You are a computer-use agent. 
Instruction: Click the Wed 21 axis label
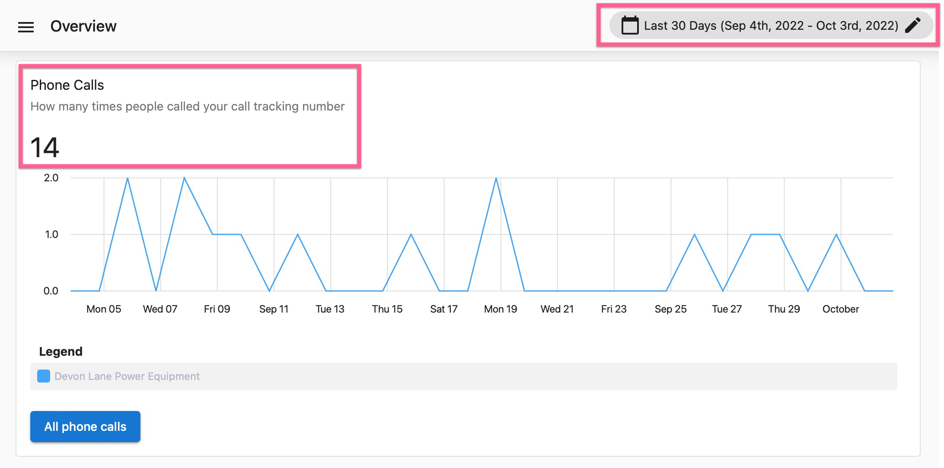557,309
